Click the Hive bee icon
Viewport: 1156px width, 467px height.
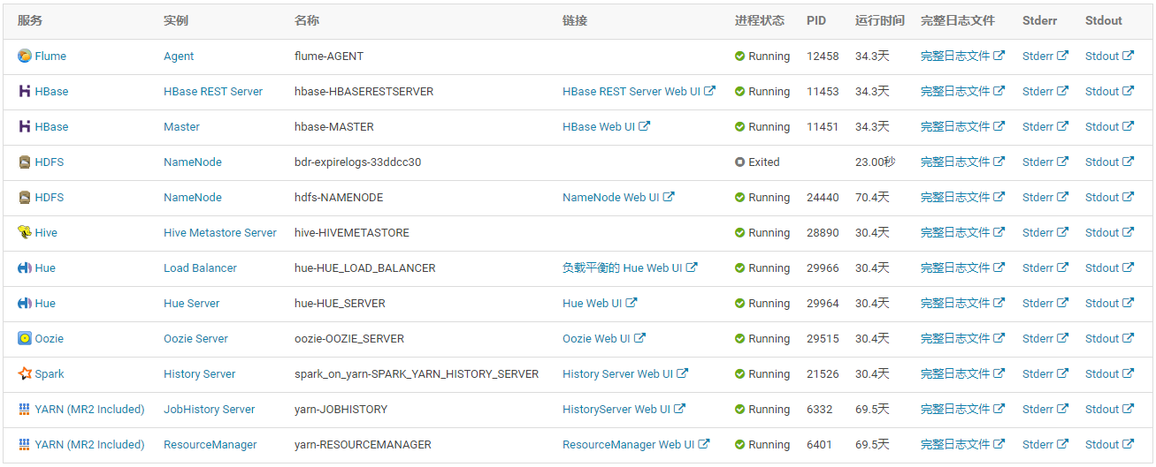click(x=25, y=232)
